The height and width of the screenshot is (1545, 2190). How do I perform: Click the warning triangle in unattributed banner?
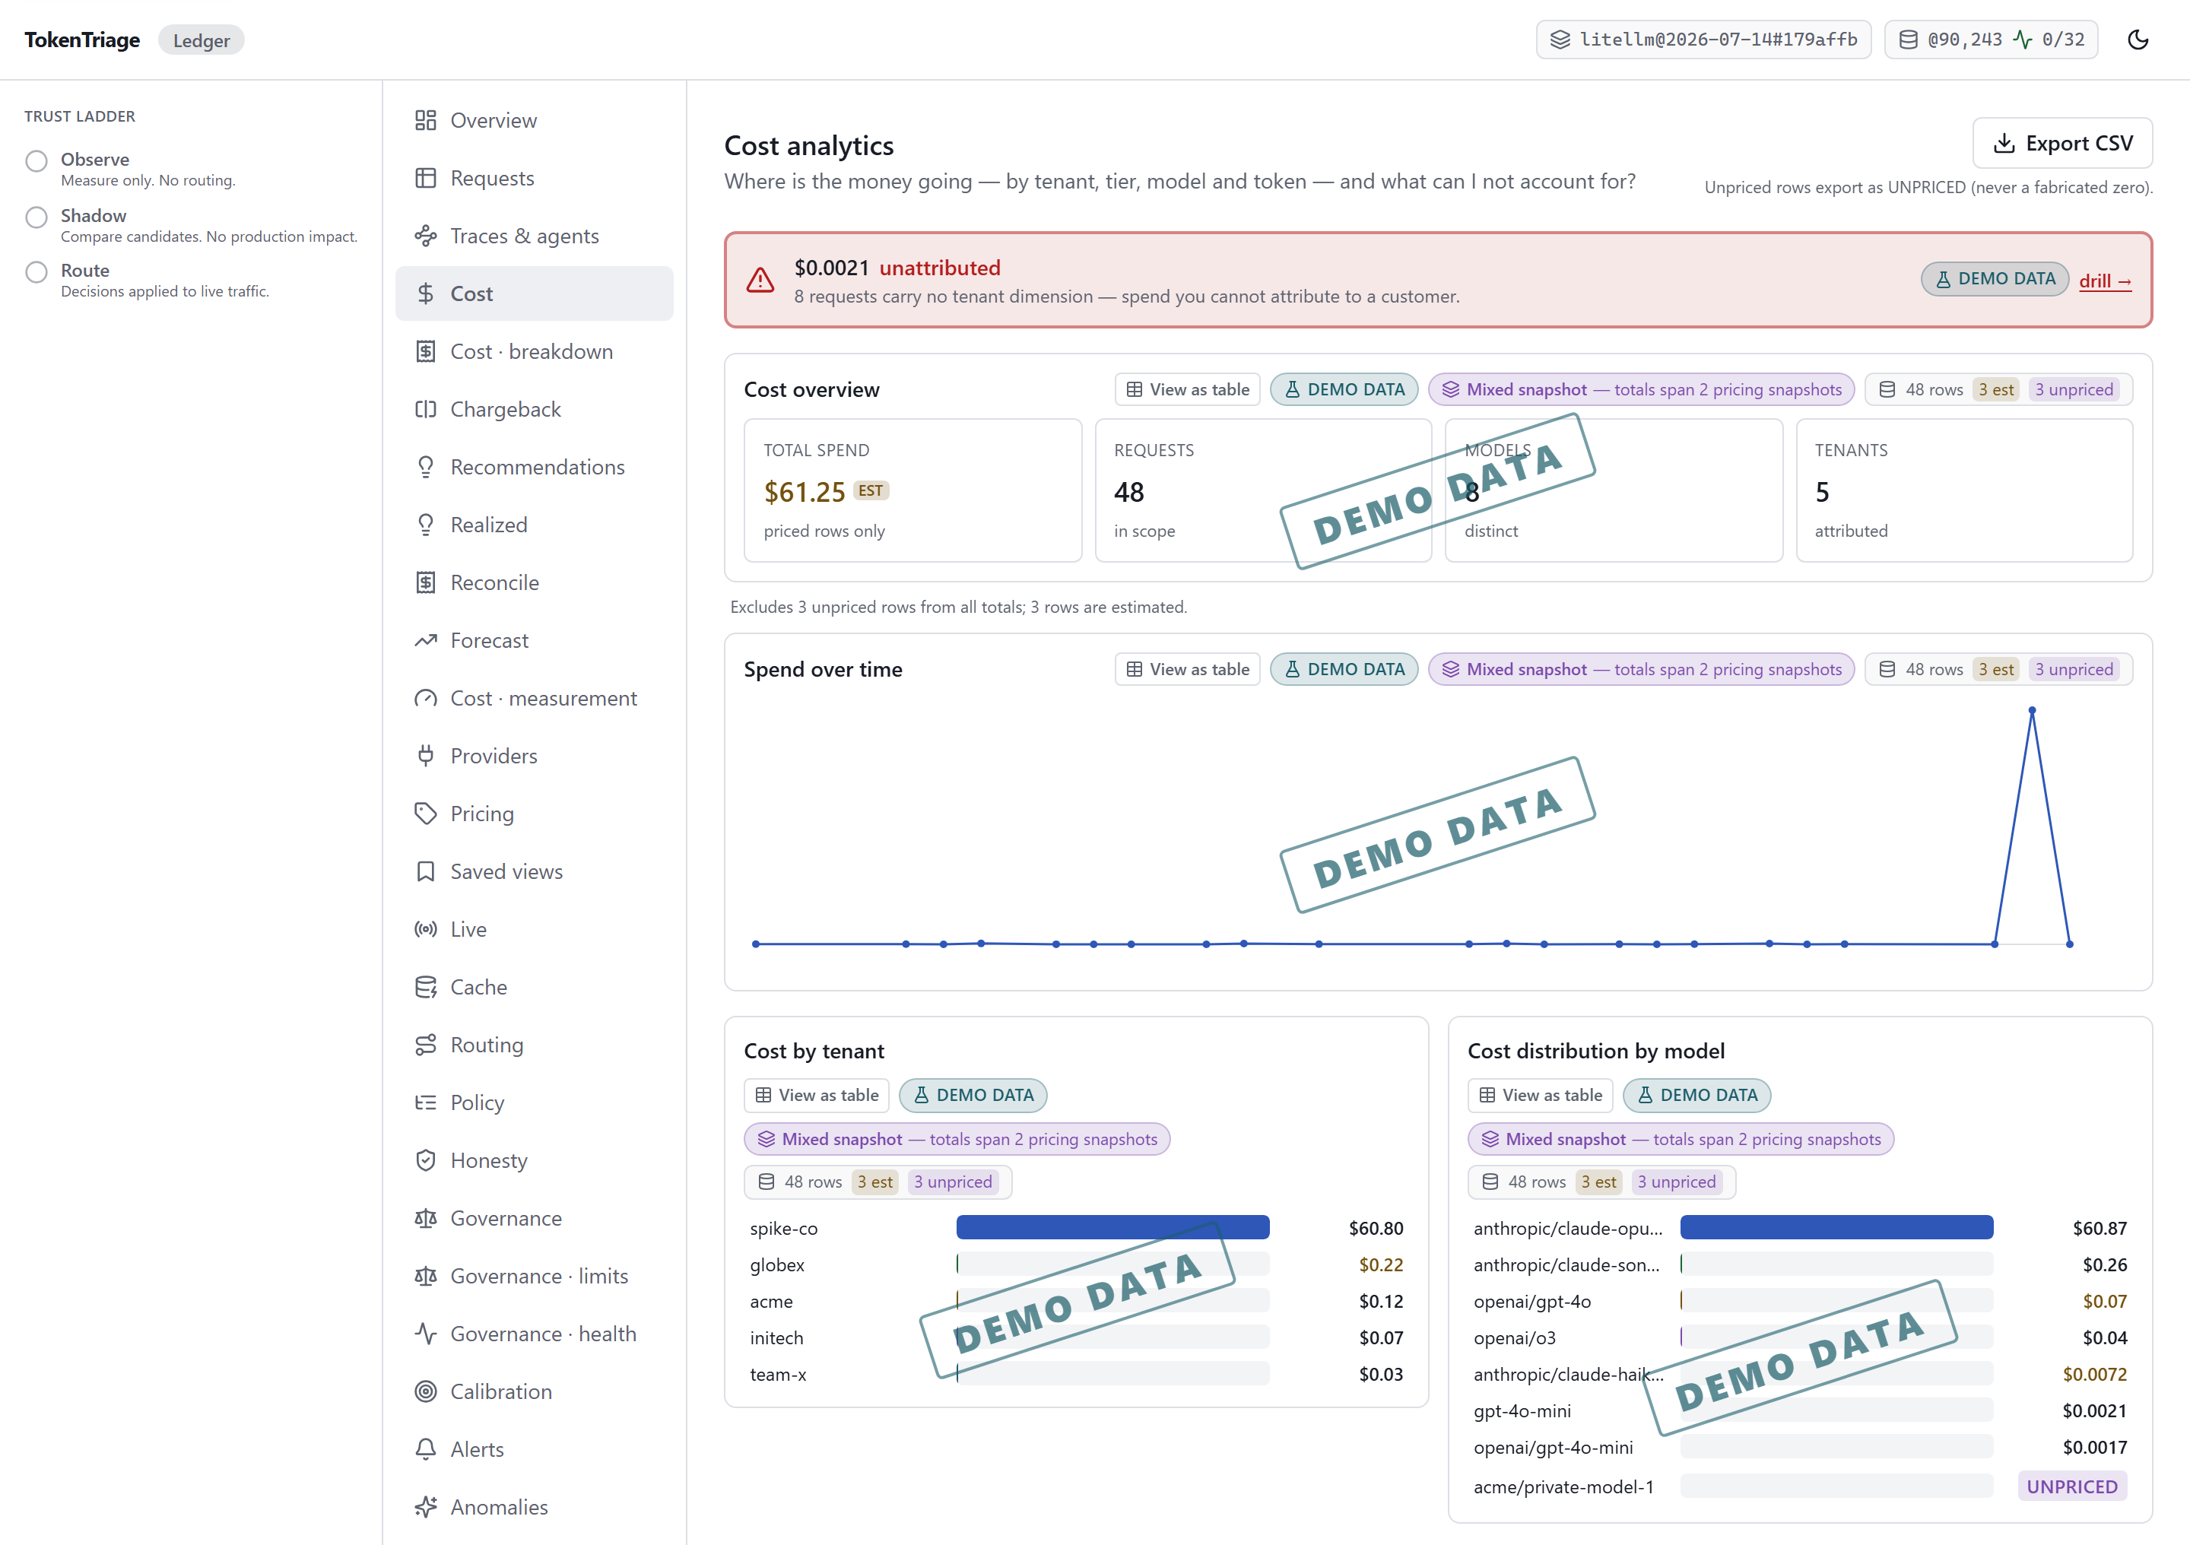point(760,281)
